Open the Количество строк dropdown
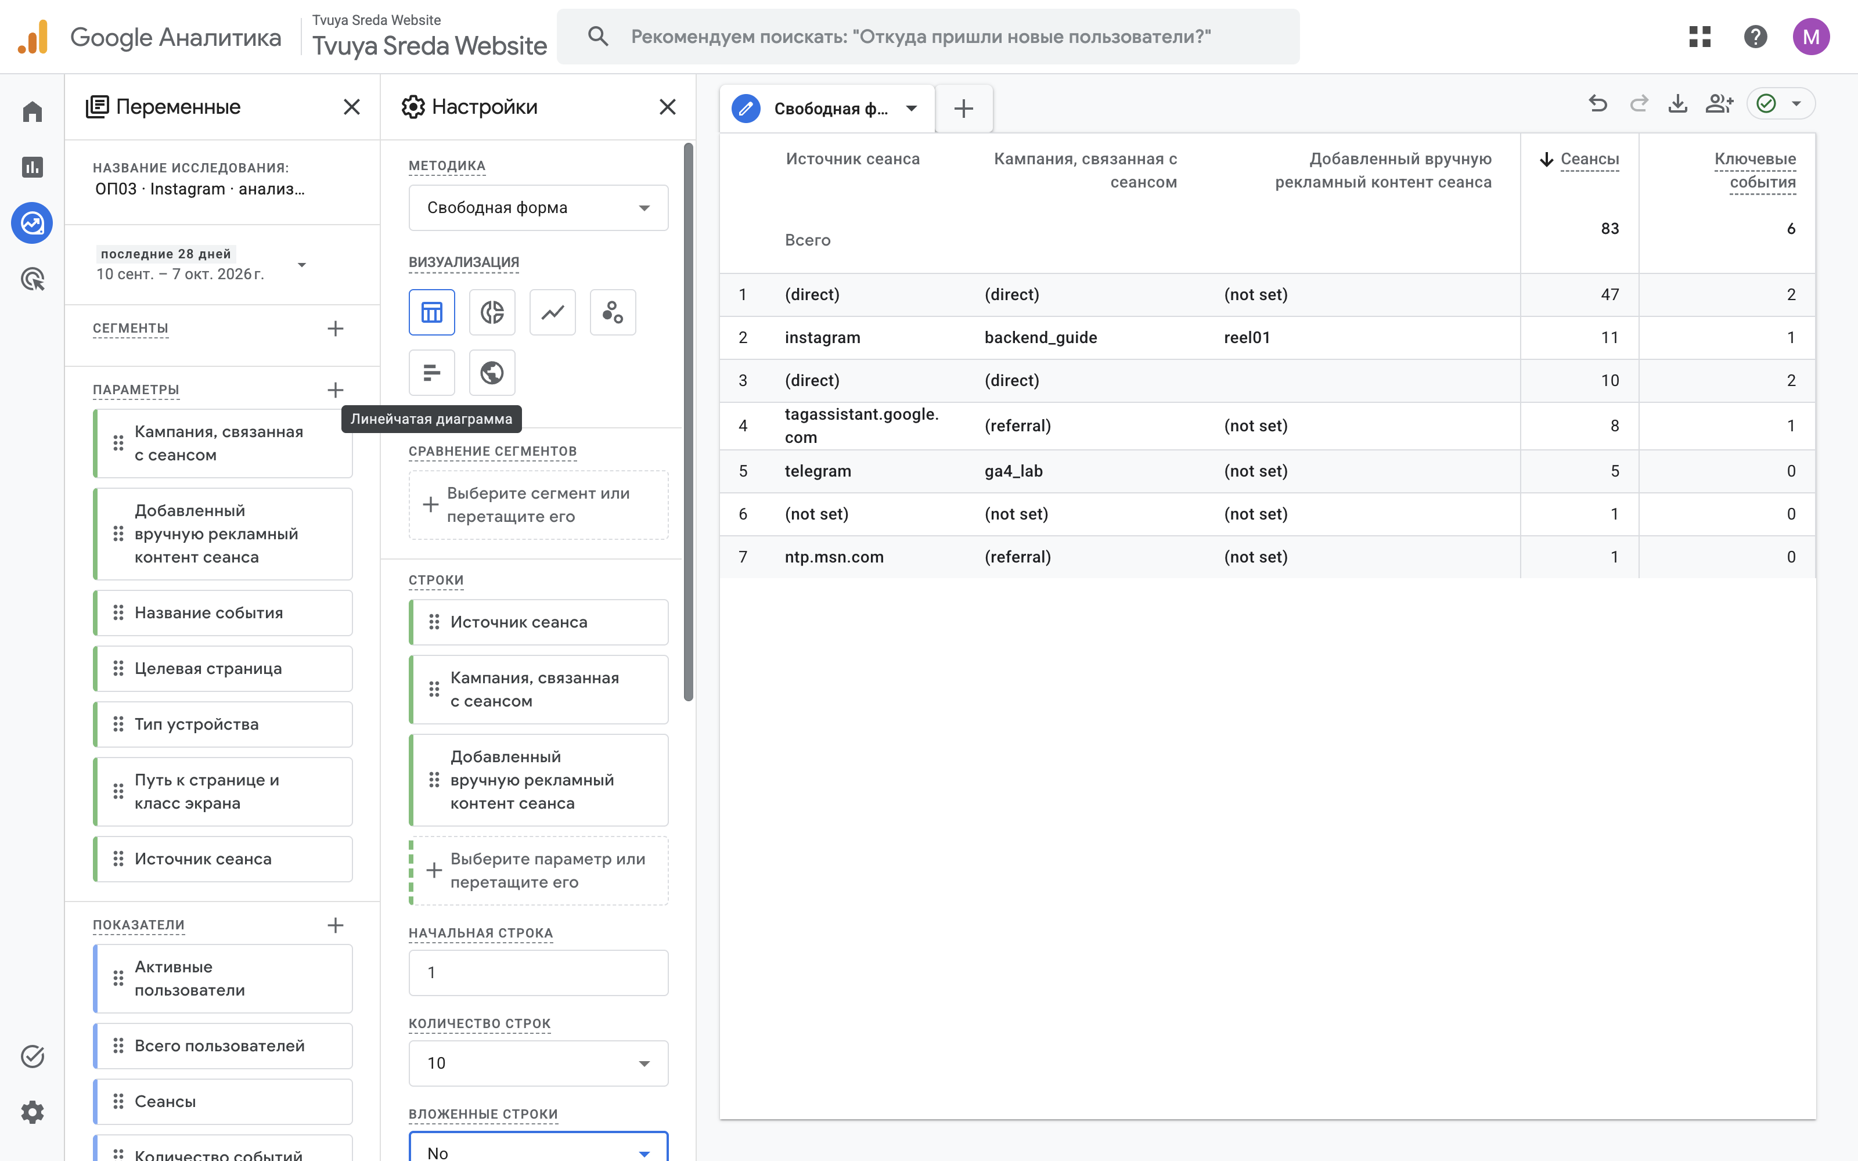The width and height of the screenshot is (1858, 1161). click(538, 1063)
